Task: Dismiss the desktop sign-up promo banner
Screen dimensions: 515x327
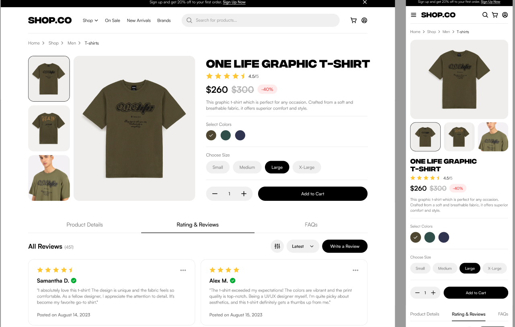Action: (x=365, y=2)
